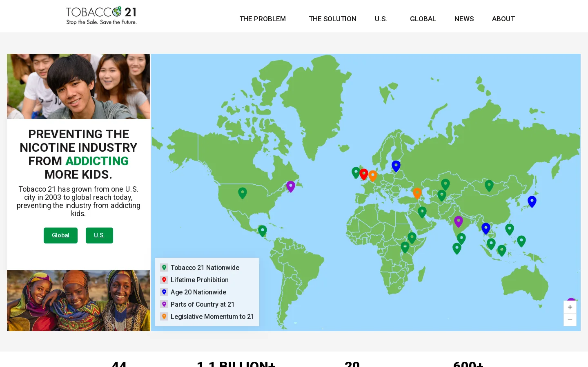
Task: Click the Tobacco 21 logo
Action: tap(101, 16)
